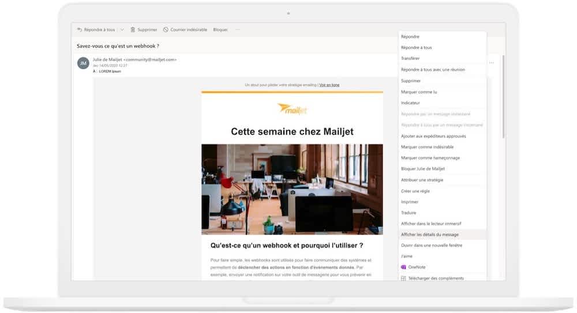Choose 'Créer une règle' from menu
The image size is (577, 313).
443,191
